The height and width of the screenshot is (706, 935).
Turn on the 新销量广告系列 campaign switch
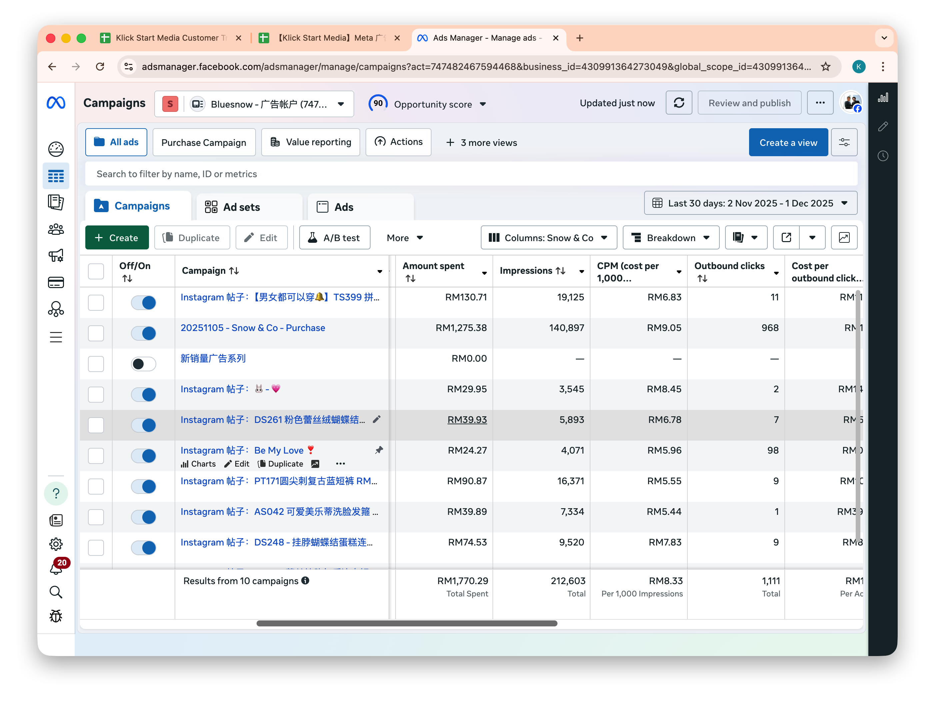143,364
